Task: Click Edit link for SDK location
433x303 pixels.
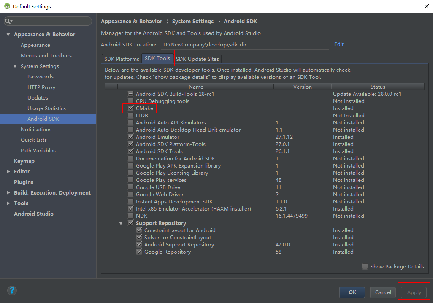Action: 339,44
